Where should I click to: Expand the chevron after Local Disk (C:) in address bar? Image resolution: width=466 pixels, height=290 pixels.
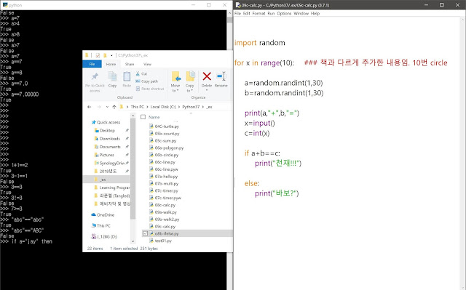(179, 107)
